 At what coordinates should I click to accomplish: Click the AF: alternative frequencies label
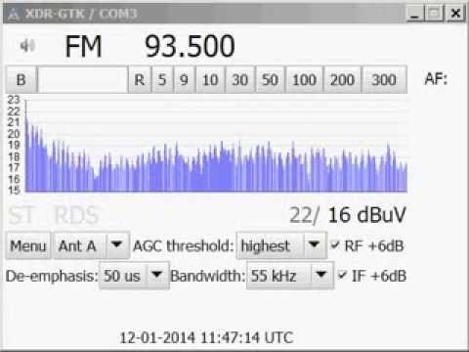436,79
